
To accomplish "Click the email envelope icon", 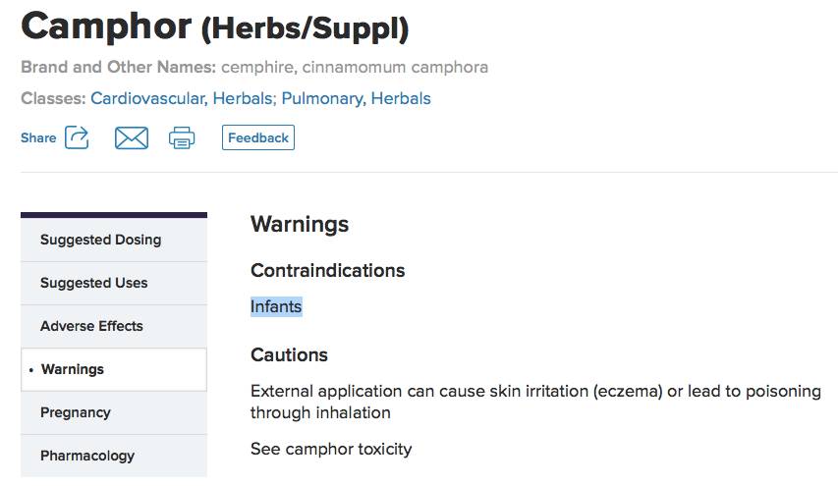I will click(131, 138).
